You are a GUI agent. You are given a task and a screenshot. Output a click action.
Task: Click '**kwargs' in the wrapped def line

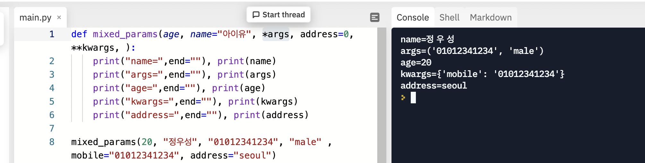pos(93,48)
